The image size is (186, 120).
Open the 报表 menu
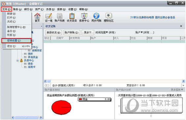(62, 9)
